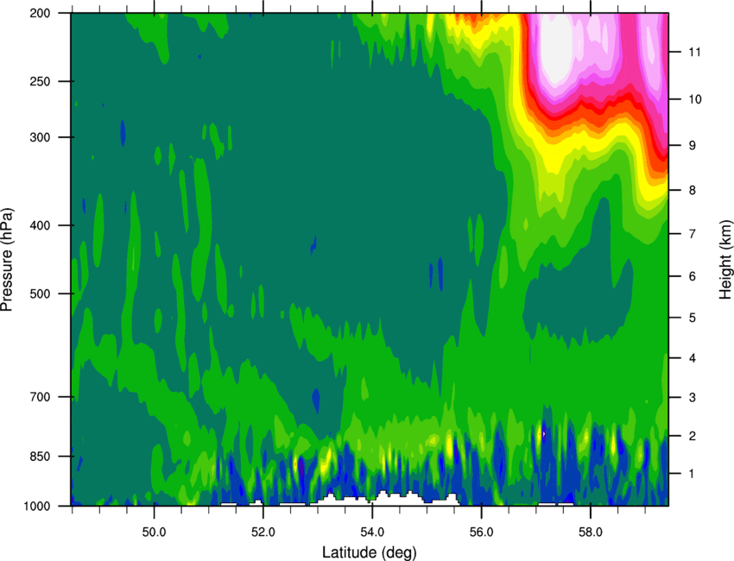The height and width of the screenshot is (561, 734).
Task: Click the 'Latitude (deg)' axis title
Action: [370, 552]
